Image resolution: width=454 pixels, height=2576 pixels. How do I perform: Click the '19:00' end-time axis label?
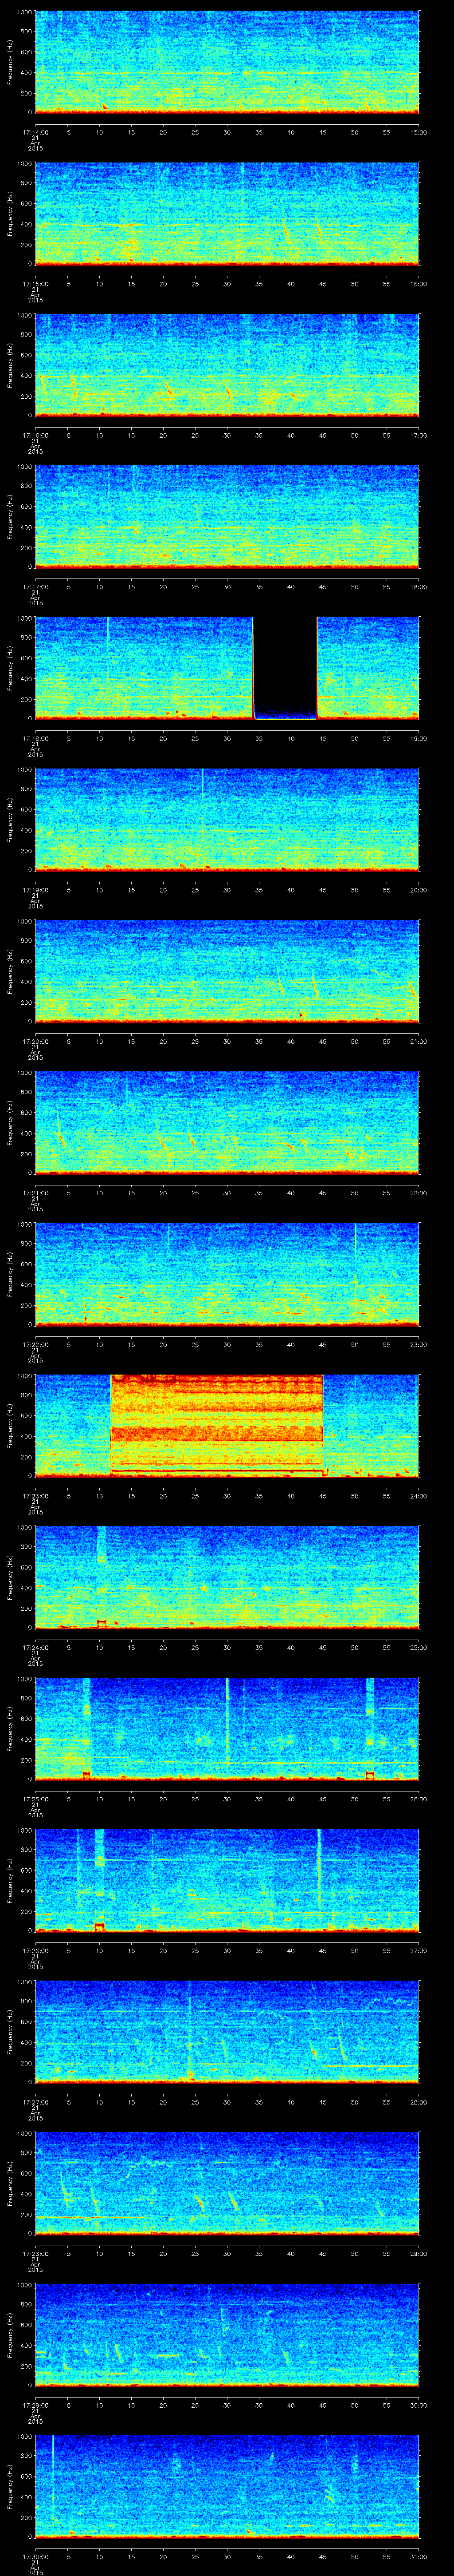tap(419, 738)
